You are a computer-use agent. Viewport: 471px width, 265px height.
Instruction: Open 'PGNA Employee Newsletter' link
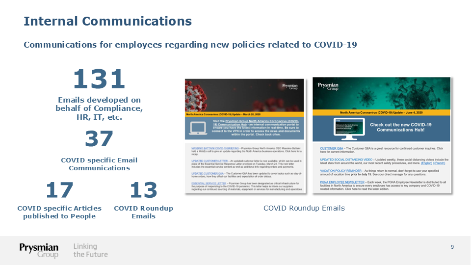point(342,182)
